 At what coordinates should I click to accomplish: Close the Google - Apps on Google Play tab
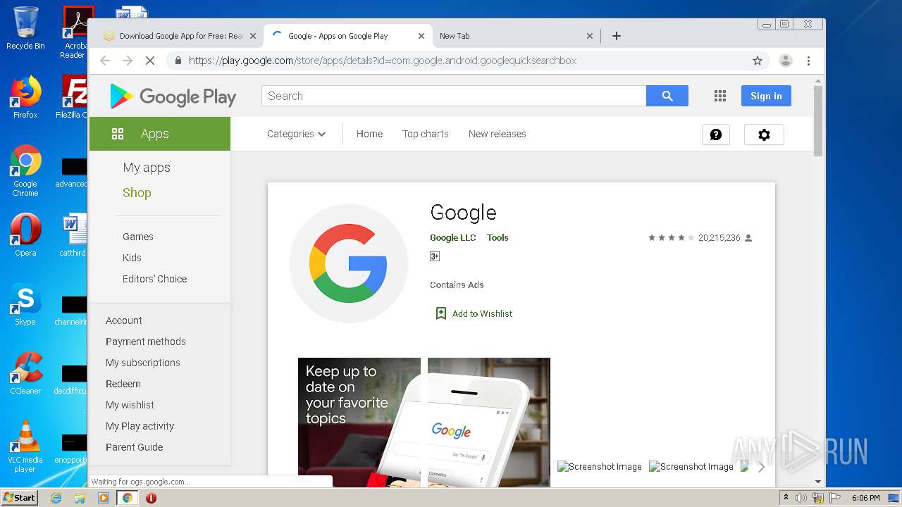pos(421,36)
